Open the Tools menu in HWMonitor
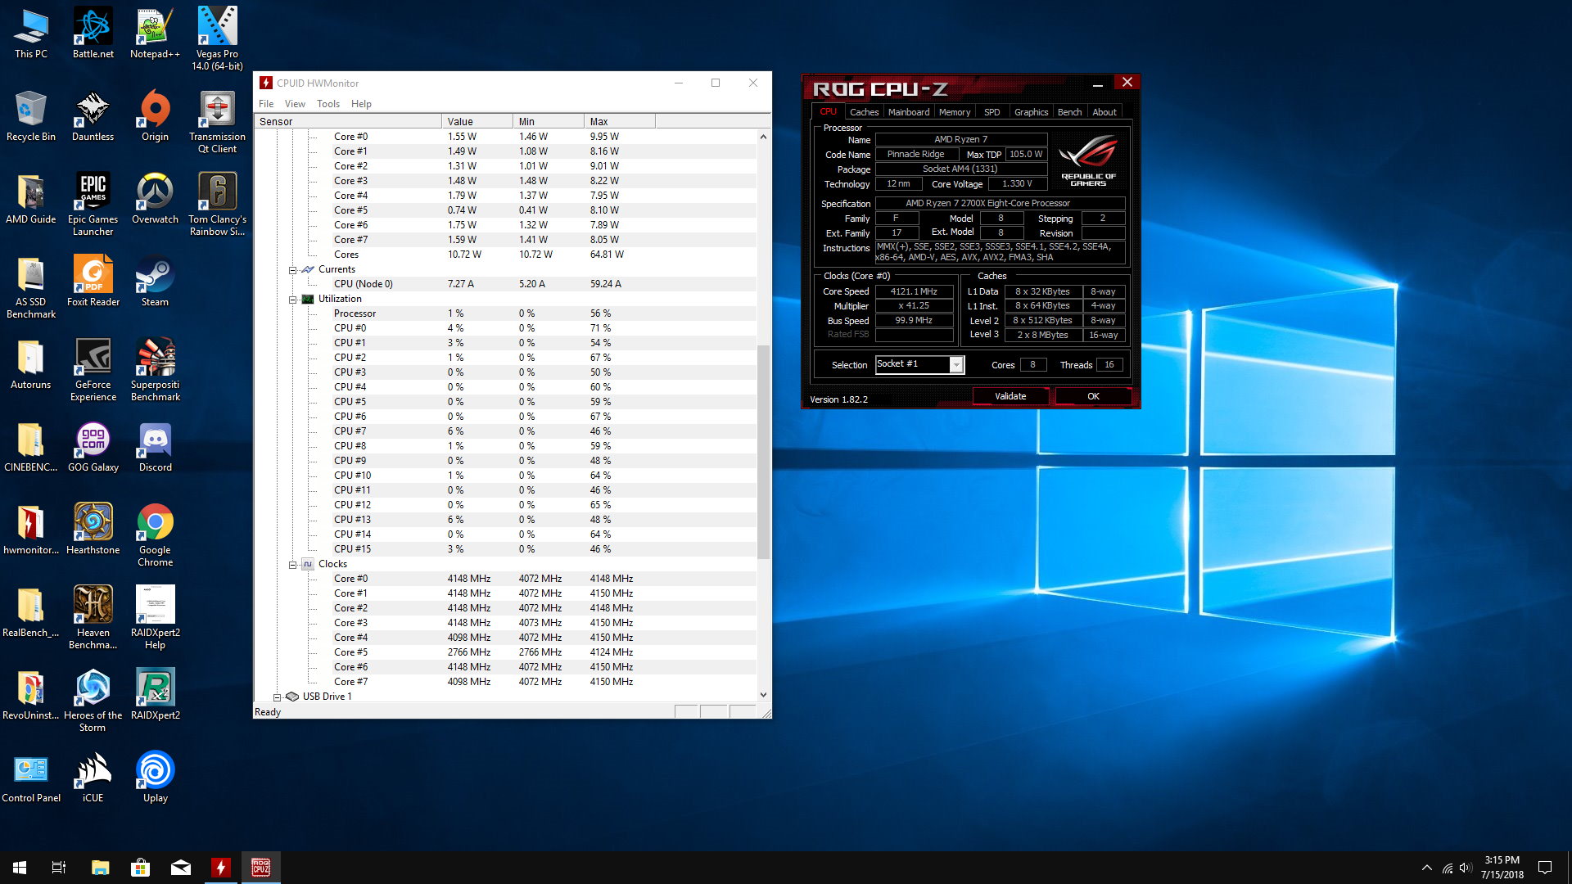The height and width of the screenshot is (884, 1572). click(328, 104)
